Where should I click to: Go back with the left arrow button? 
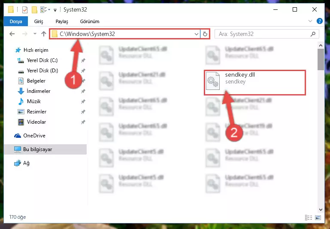12,34
